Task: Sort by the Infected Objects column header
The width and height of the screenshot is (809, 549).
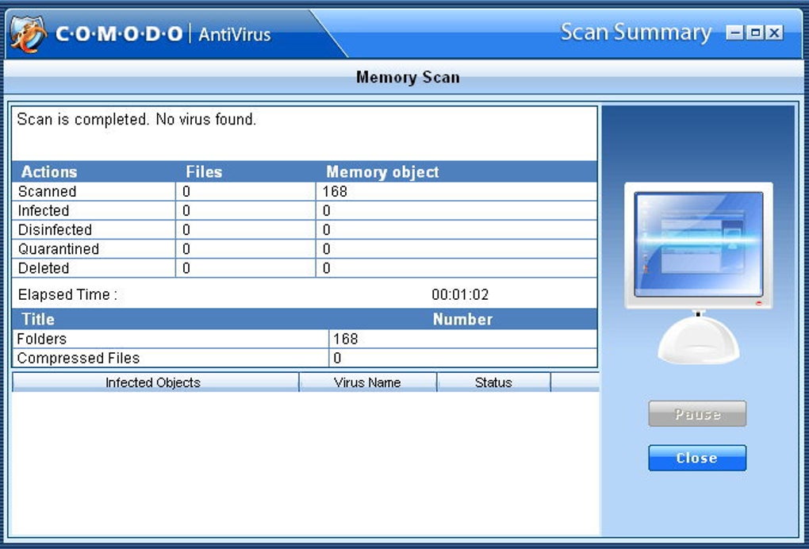Action: pyautogui.click(x=155, y=382)
